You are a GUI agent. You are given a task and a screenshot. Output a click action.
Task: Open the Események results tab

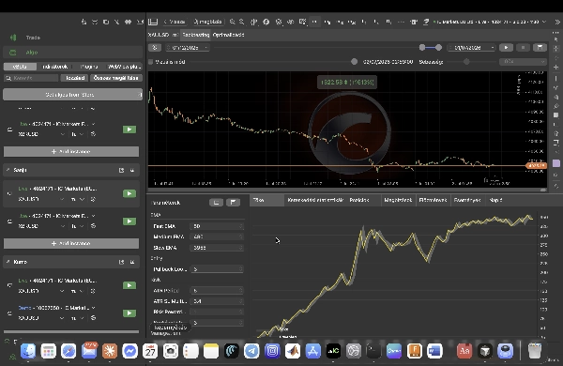click(x=467, y=201)
